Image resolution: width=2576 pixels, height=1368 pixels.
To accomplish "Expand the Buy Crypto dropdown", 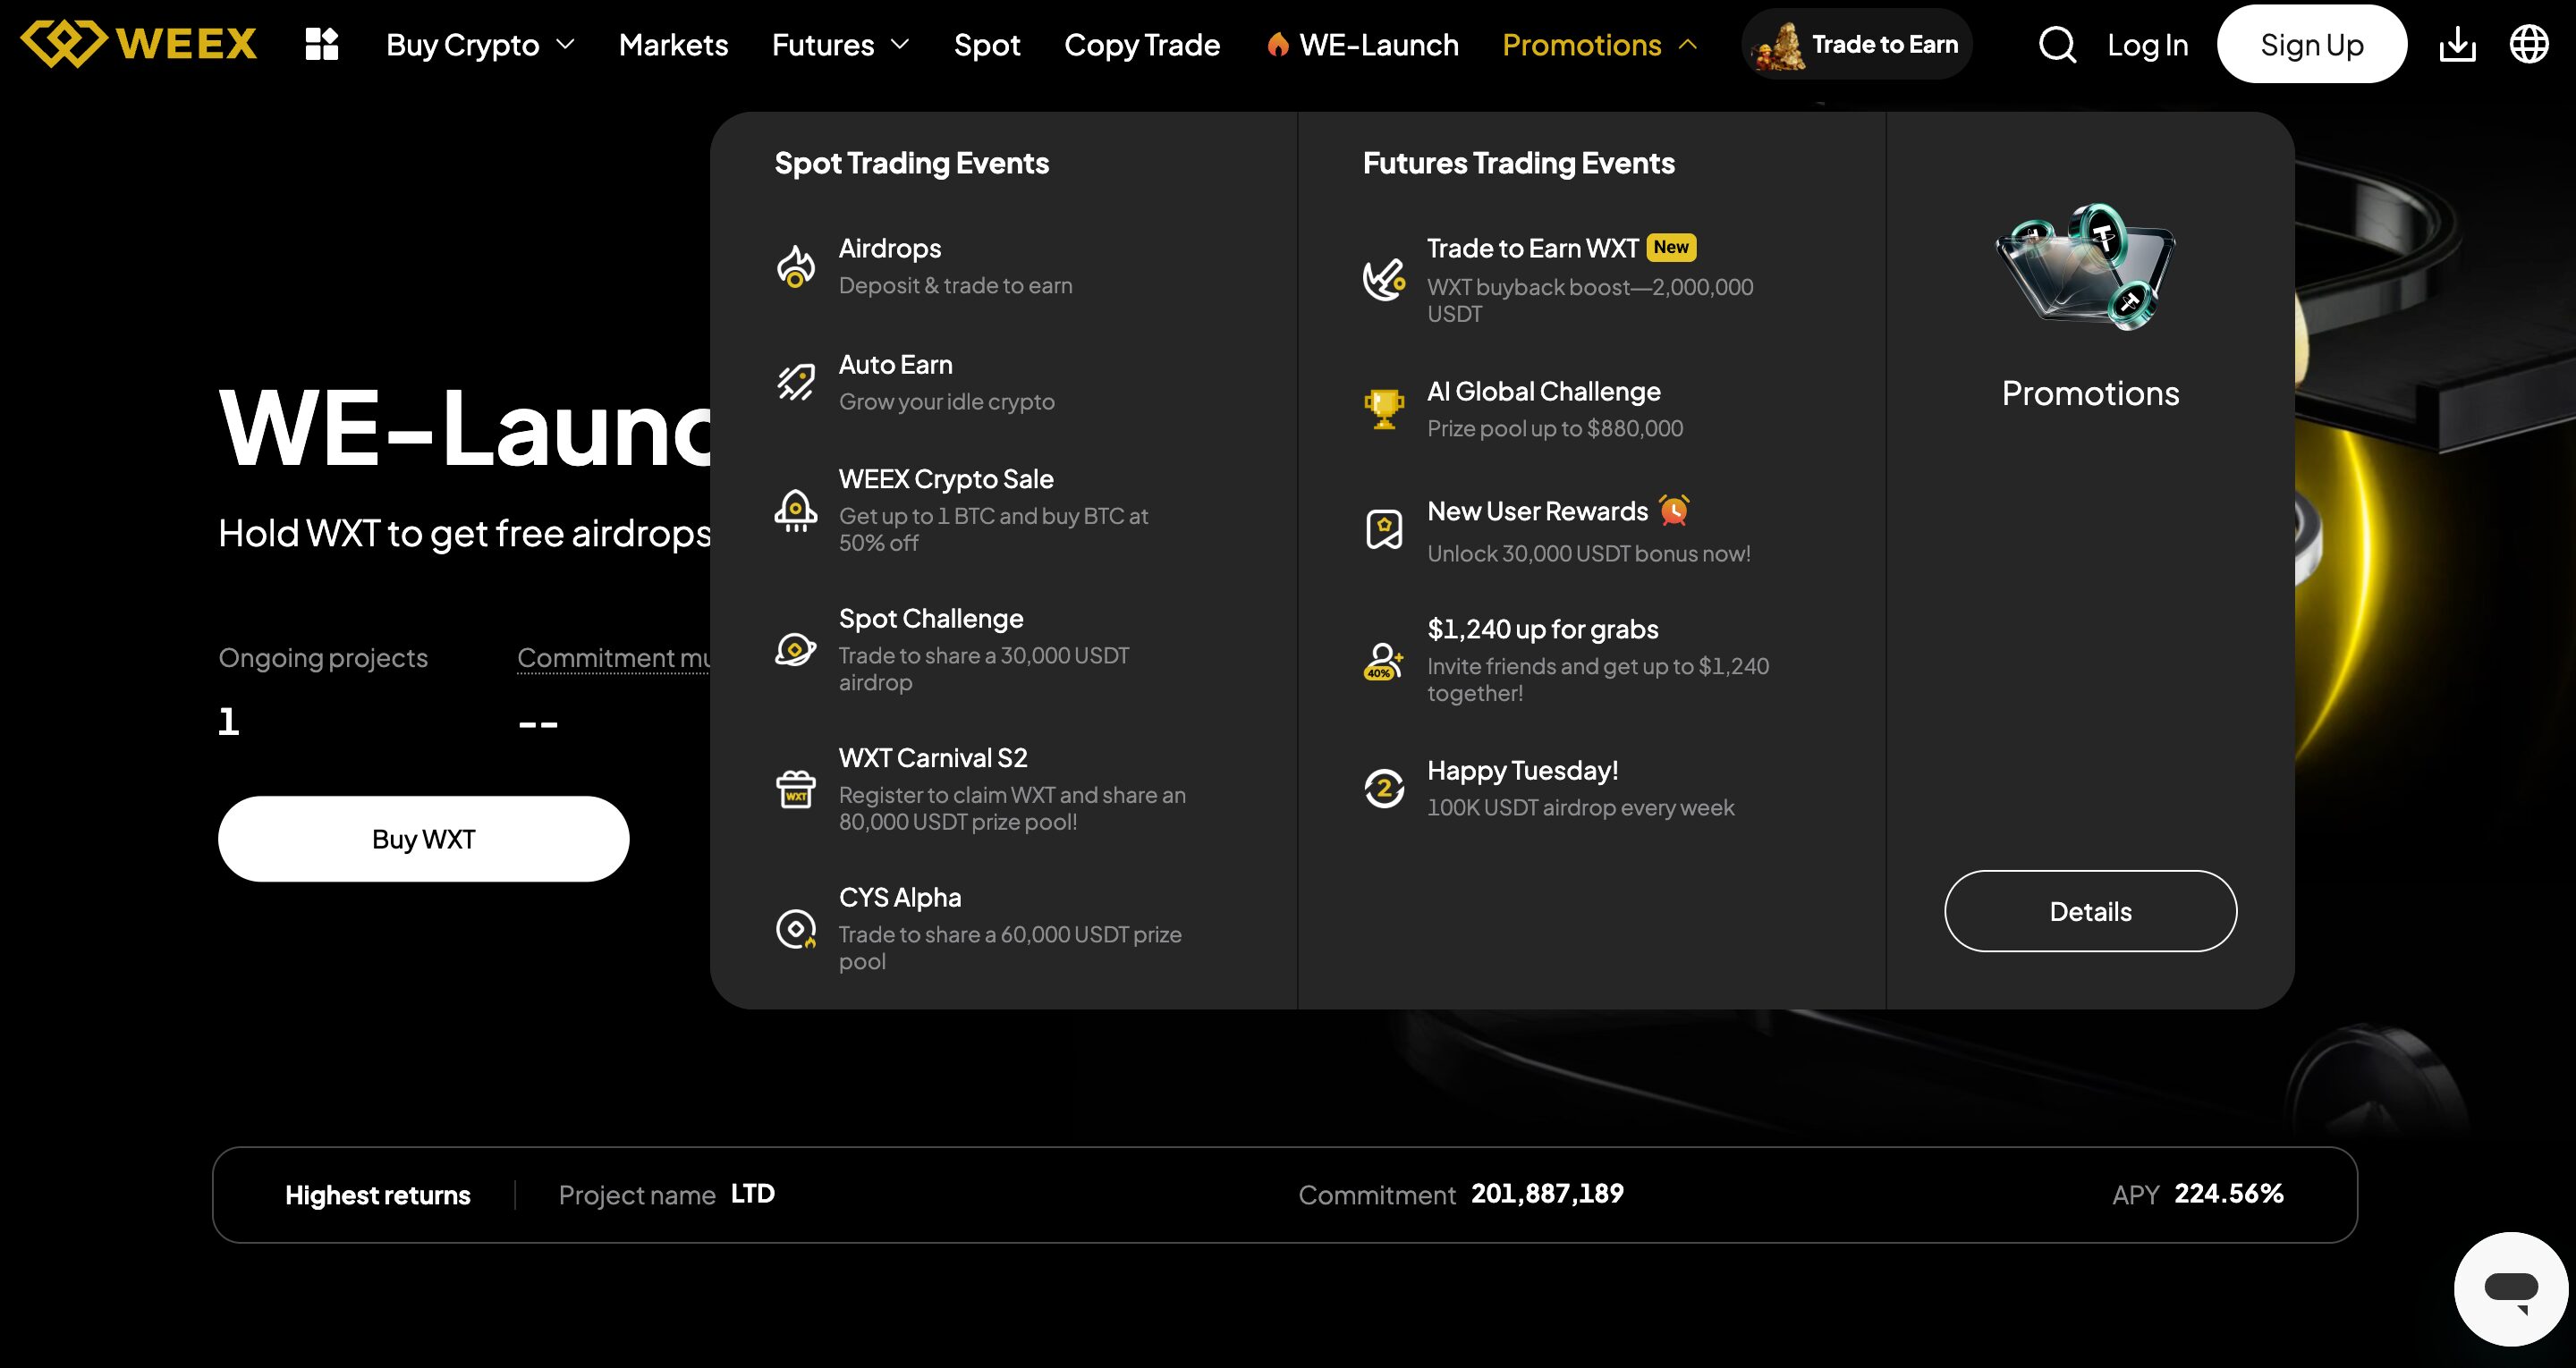I will [480, 45].
